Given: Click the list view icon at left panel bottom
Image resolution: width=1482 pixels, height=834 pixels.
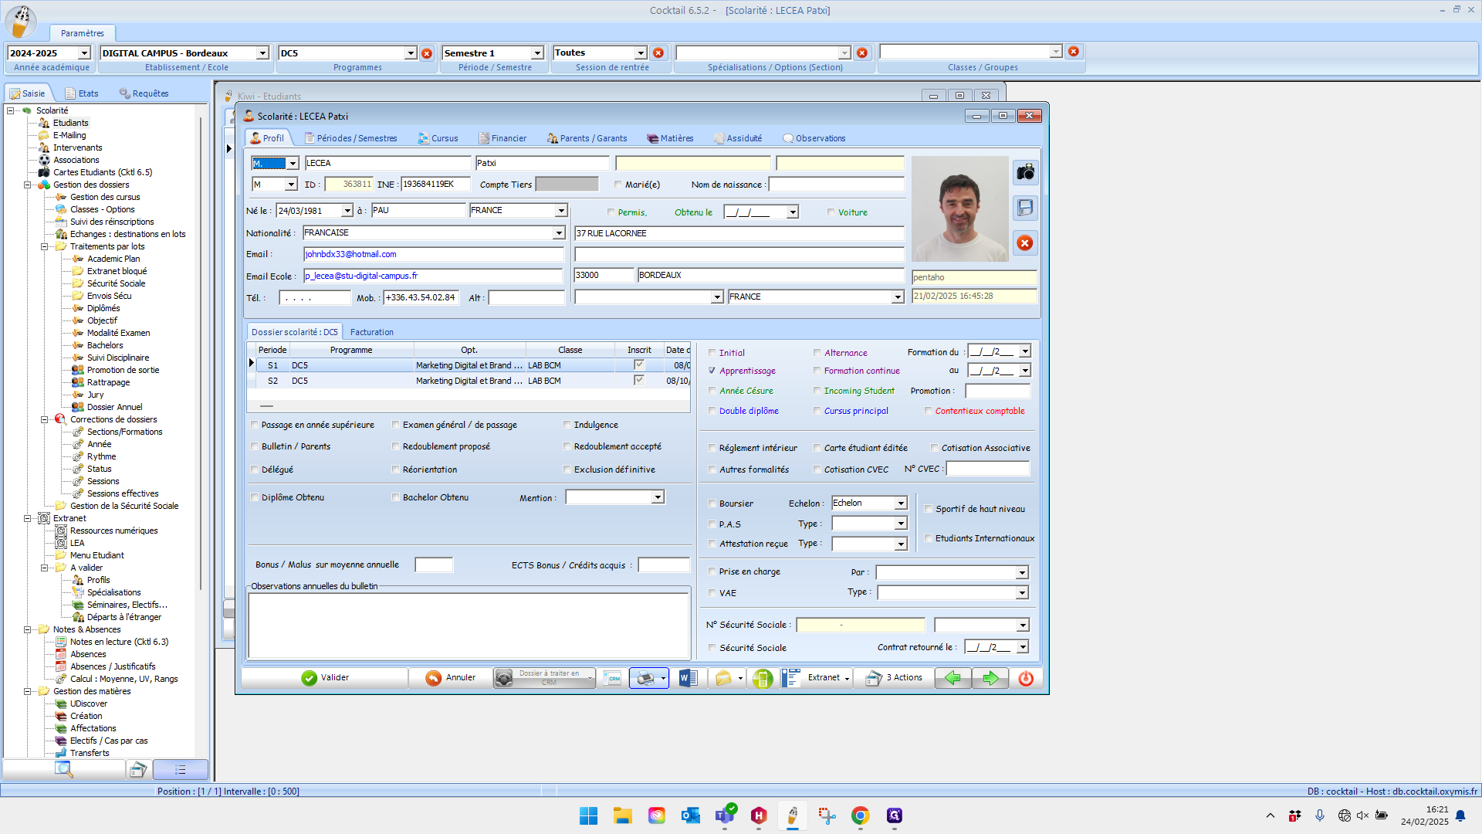Looking at the screenshot, I should tap(181, 769).
